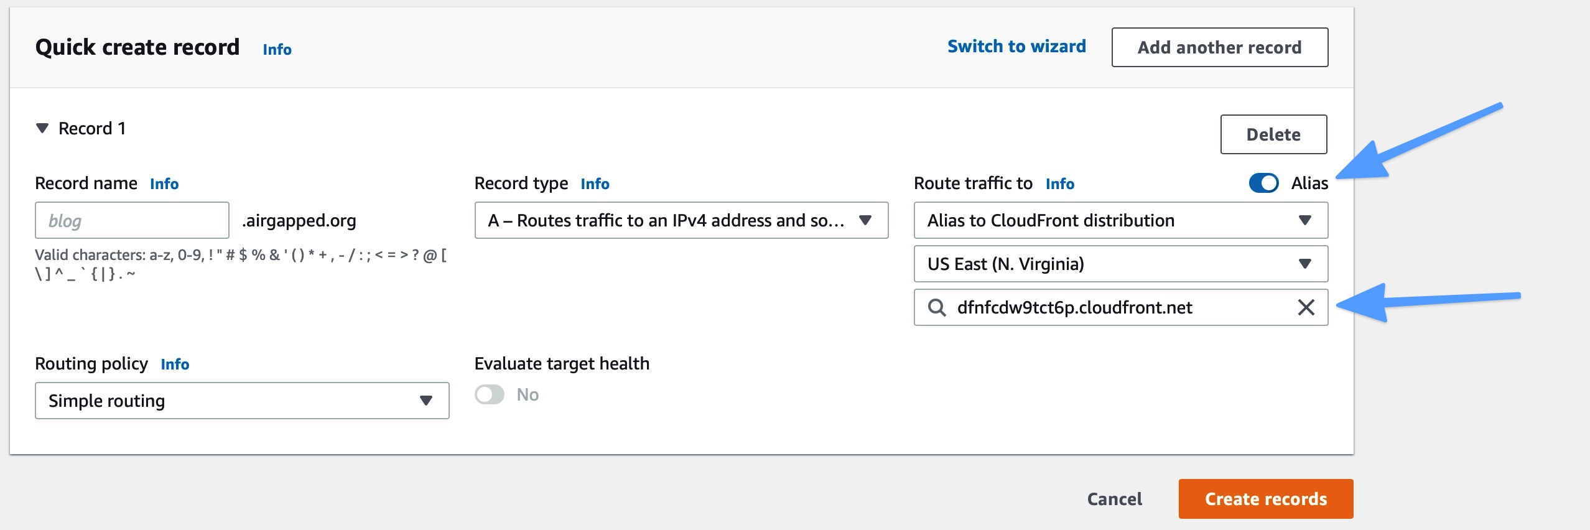The image size is (1590, 530).
Task: Enable Evaluate target health switch
Action: click(x=490, y=394)
